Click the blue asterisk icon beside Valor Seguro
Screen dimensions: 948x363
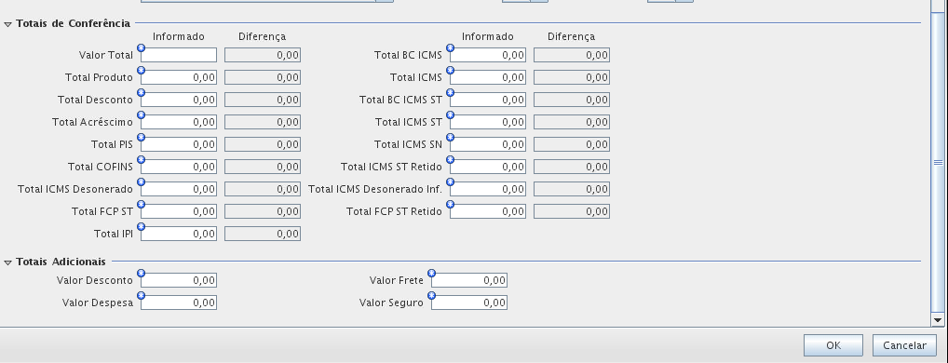click(432, 296)
